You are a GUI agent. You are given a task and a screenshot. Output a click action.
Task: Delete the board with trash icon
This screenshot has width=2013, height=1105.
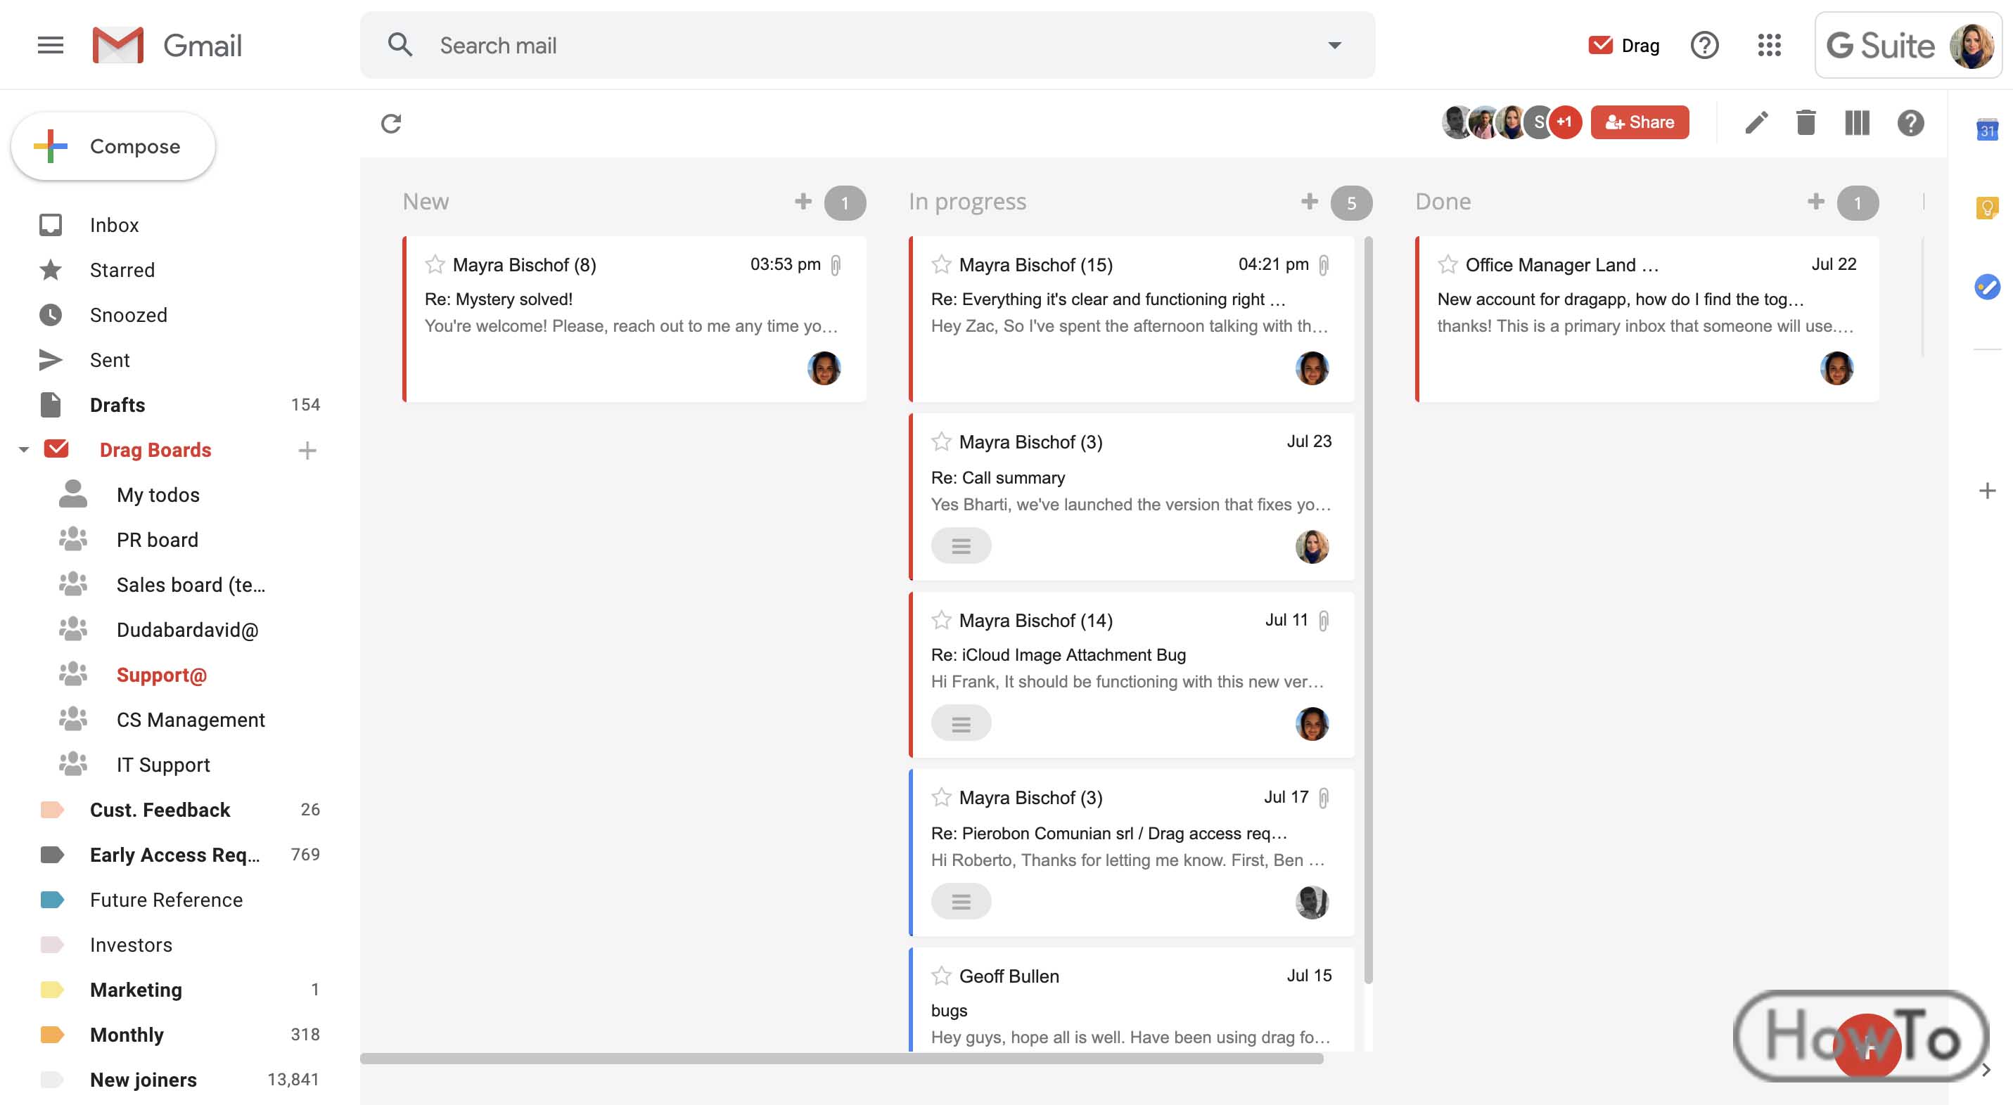[1806, 122]
